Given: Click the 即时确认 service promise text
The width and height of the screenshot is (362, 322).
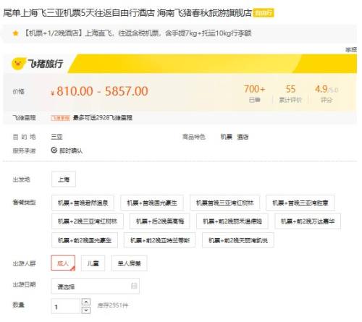Looking at the screenshot, I should click(x=71, y=151).
